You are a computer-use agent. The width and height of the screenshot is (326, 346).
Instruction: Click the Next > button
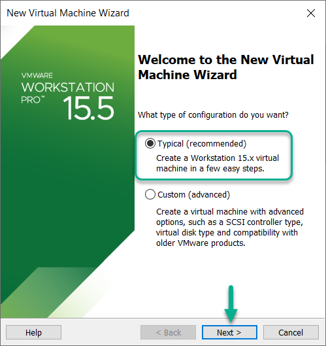pyautogui.click(x=229, y=332)
